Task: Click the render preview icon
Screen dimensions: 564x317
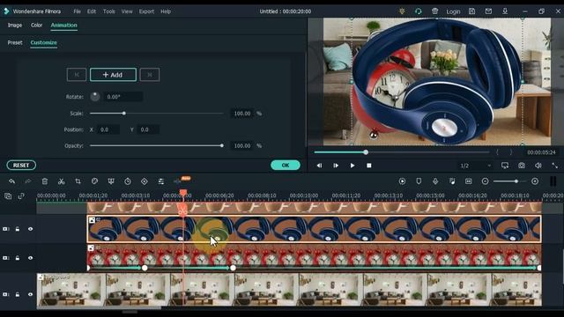Action: coord(402,181)
